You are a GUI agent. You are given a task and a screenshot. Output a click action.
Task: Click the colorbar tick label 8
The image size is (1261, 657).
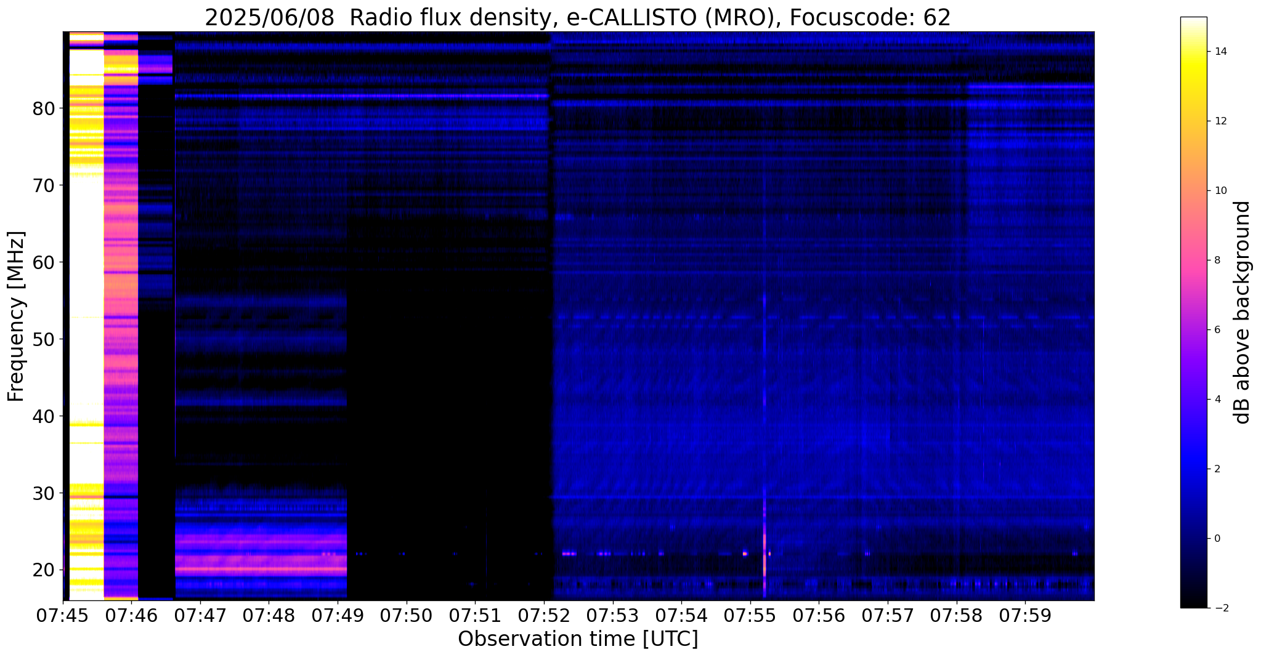[1217, 260]
